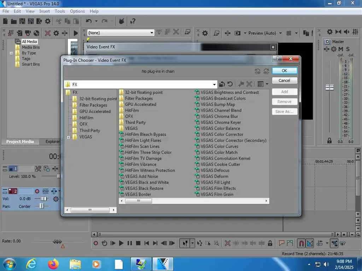
Task: Open the Edit Tool selector dropdown arrow
Action: 192,243
